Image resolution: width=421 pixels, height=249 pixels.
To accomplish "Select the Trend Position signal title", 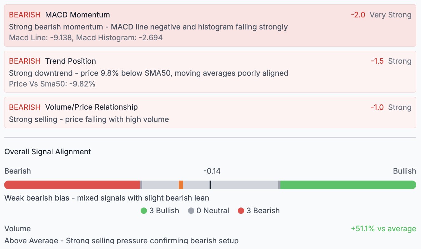I will [x=70, y=61].
